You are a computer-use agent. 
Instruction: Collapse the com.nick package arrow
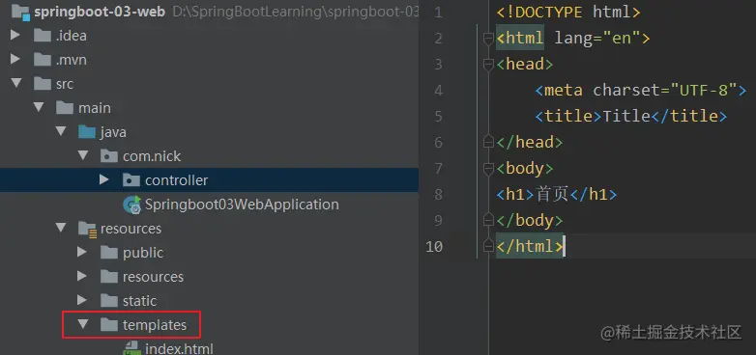coord(83,155)
